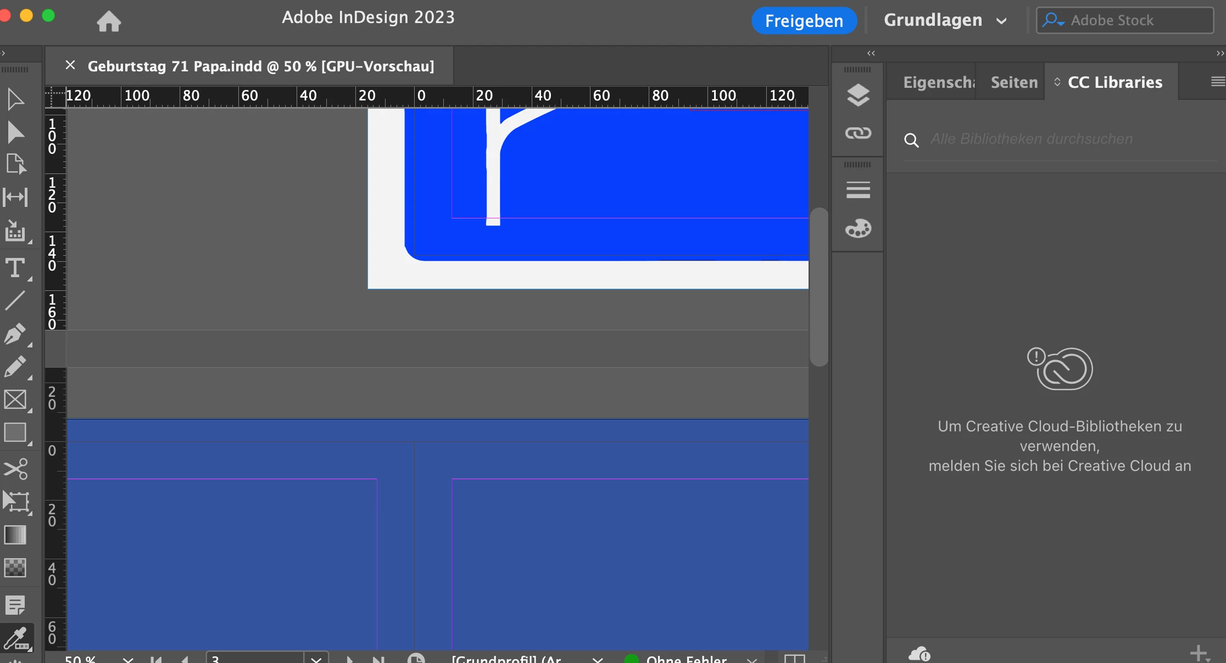Viewport: 1226px width, 663px height.
Task: Switch to the Seiten tab
Action: (1014, 82)
